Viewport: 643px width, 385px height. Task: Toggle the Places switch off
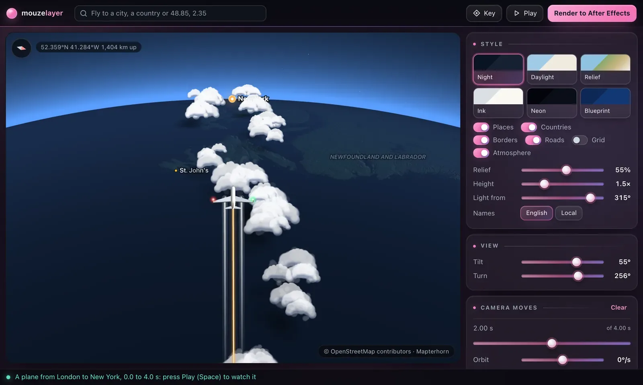click(x=481, y=127)
